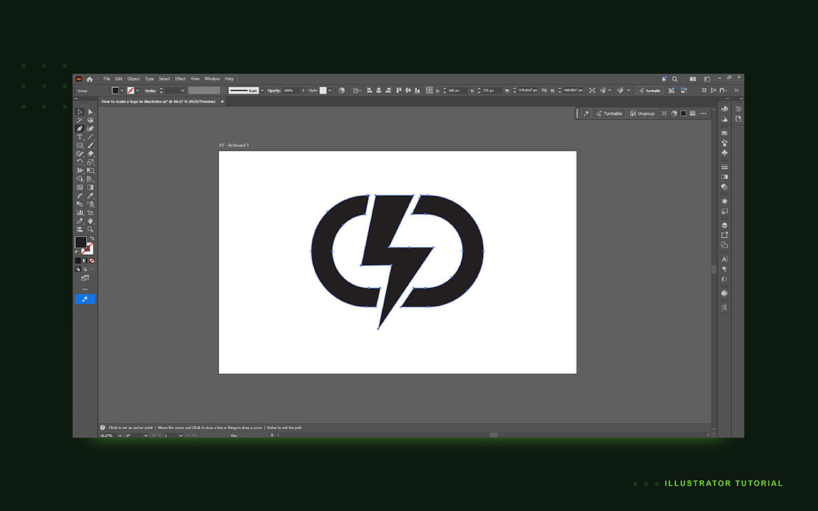Open rotation angle dropdown in status bar
This screenshot has height=511, width=818.
[145, 435]
